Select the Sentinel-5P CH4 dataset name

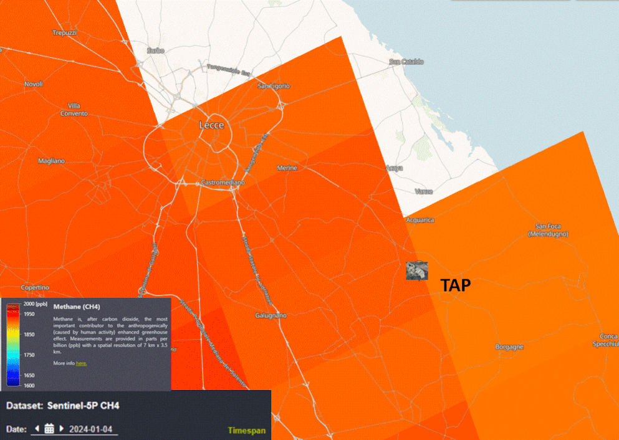[83, 406]
